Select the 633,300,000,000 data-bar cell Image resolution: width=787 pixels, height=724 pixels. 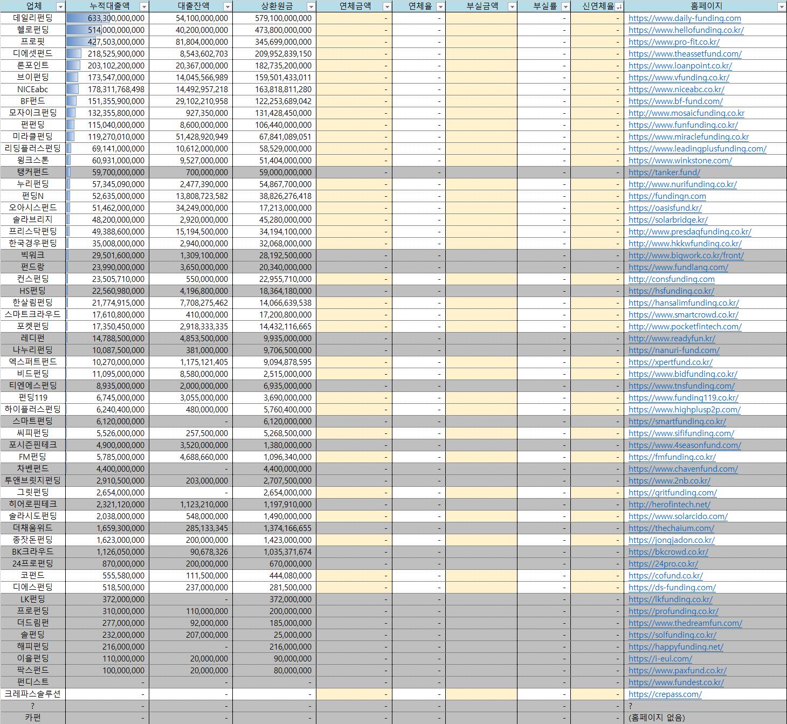coord(107,18)
